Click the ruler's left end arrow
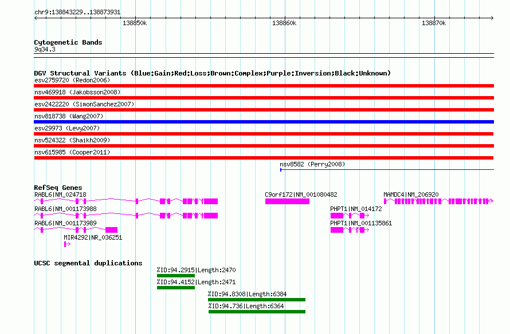The height and width of the screenshot is (334, 510). pos(36,18)
